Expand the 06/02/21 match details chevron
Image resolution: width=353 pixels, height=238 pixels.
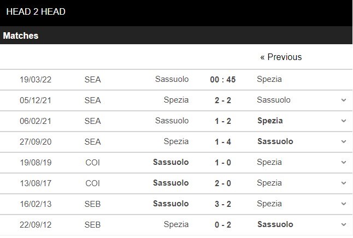[344, 121]
